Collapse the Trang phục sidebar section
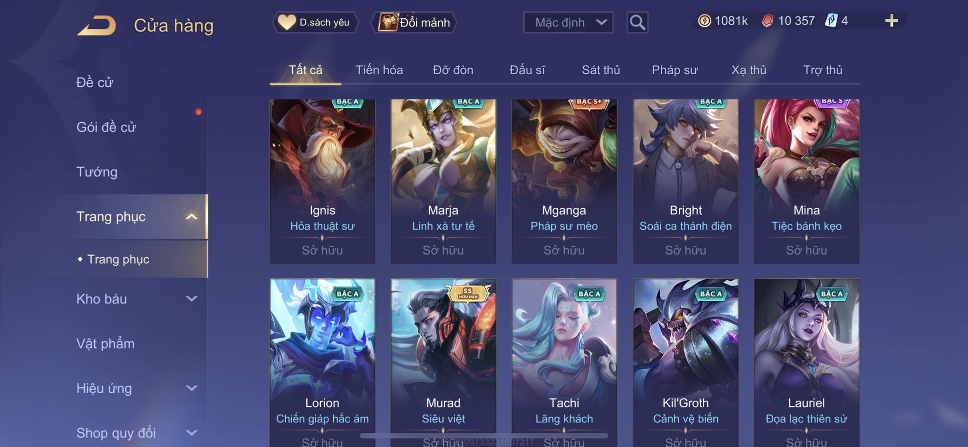 pos(191,217)
